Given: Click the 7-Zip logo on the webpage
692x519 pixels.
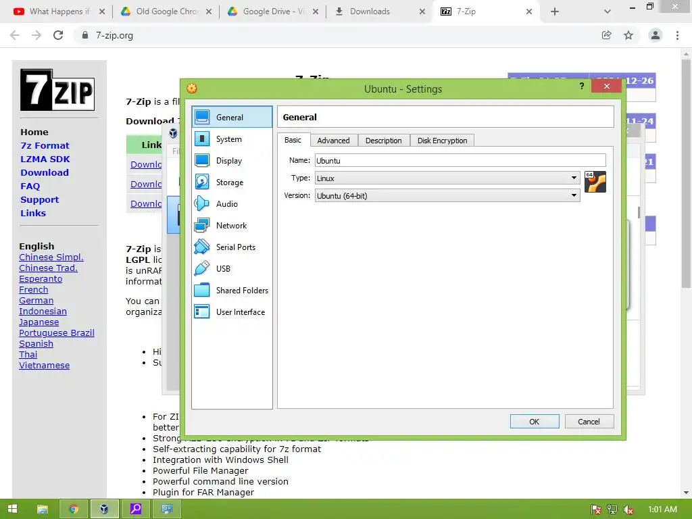Looking at the screenshot, I should pyautogui.click(x=57, y=90).
